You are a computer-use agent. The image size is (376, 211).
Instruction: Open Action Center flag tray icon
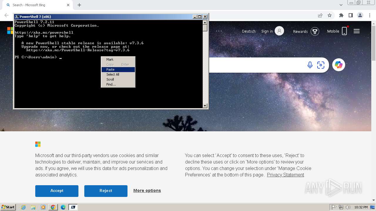pos(334,207)
